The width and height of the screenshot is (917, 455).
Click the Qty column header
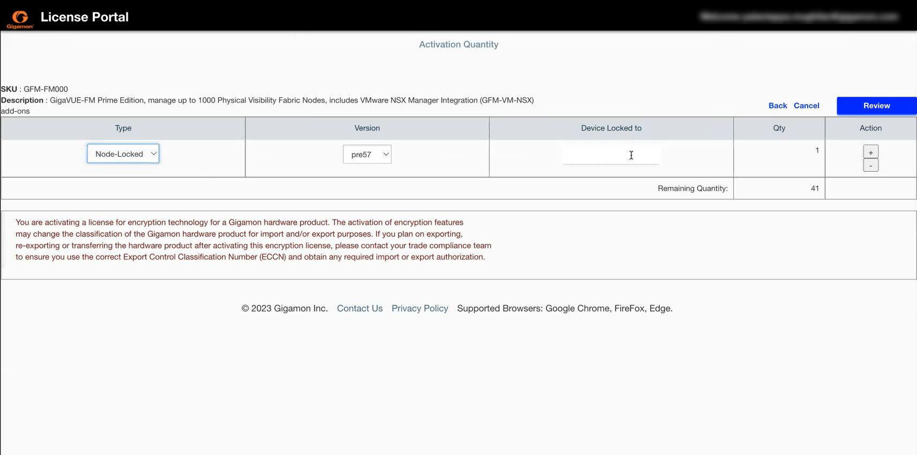pyautogui.click(x=779, y=128)
